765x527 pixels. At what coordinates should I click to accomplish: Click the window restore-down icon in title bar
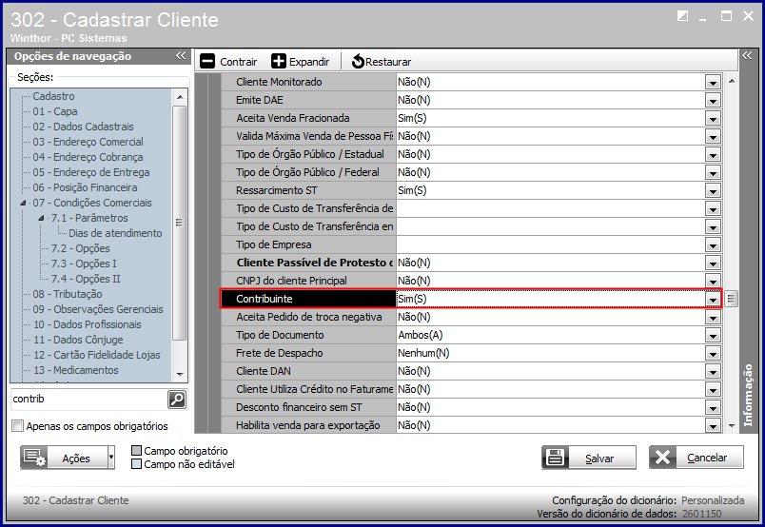pyautogui.click(x=682, y=16)
